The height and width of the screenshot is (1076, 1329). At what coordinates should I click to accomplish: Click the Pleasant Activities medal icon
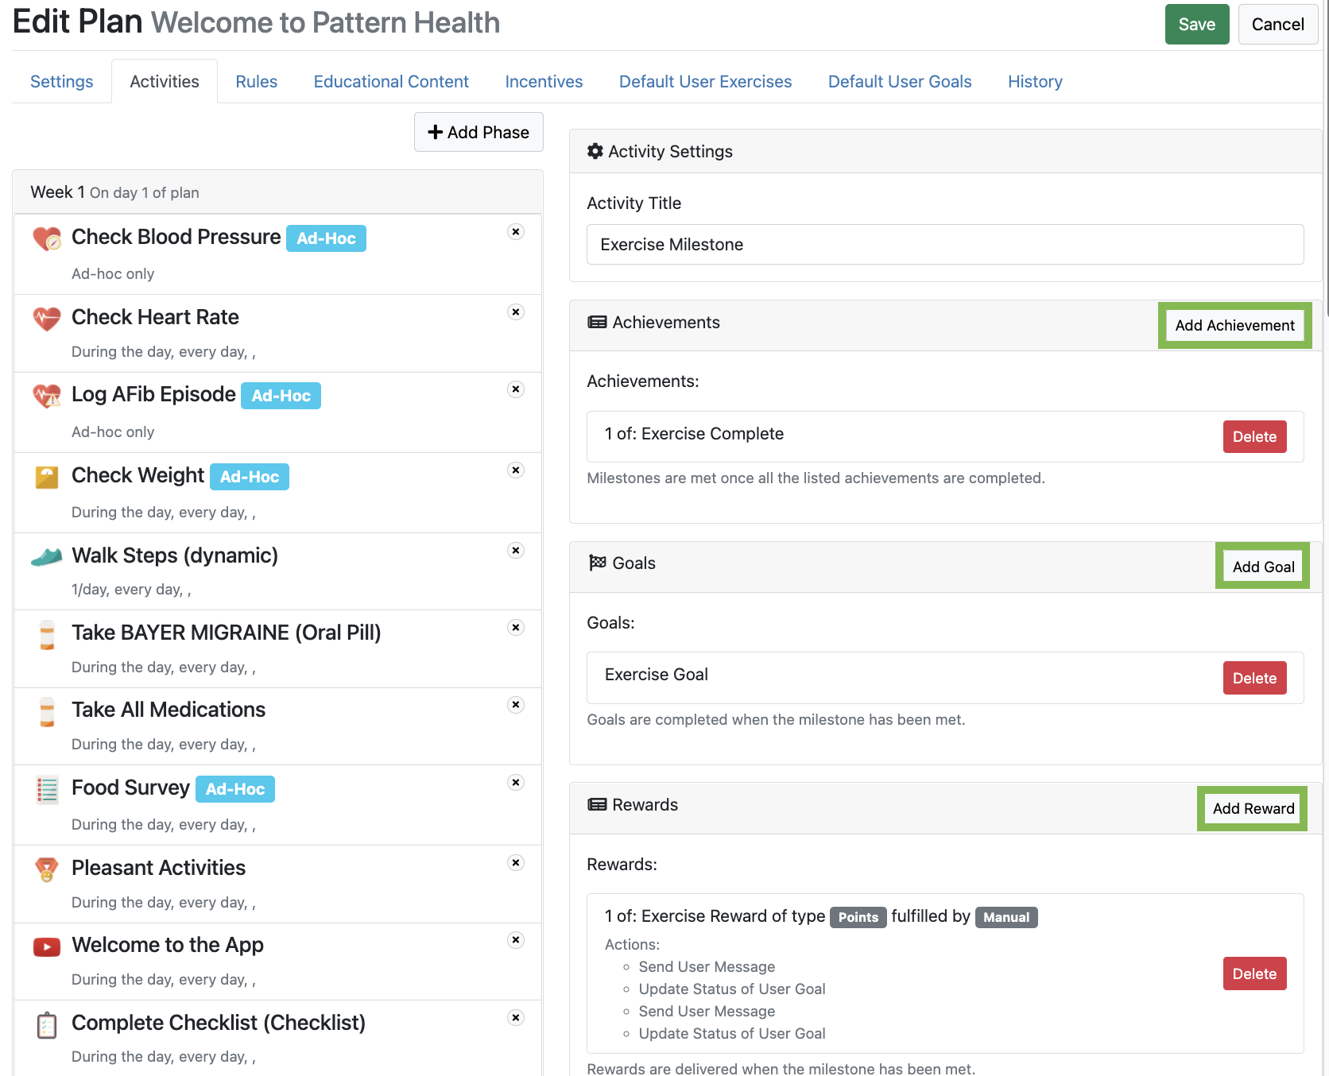pos(47,869)
